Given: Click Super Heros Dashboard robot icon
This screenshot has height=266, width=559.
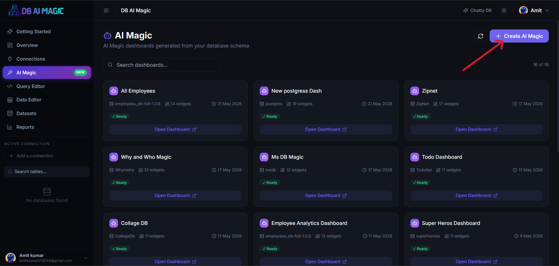Looking at the screenshot, I should pyautogui.click(x=415, y=223).
